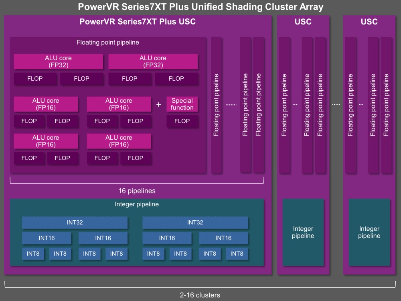Click the top-left ALU core (FP16) block
Image resolution: width=401 pixels, height=301 pixels.
pyautogui.click(x=46, y=104)
